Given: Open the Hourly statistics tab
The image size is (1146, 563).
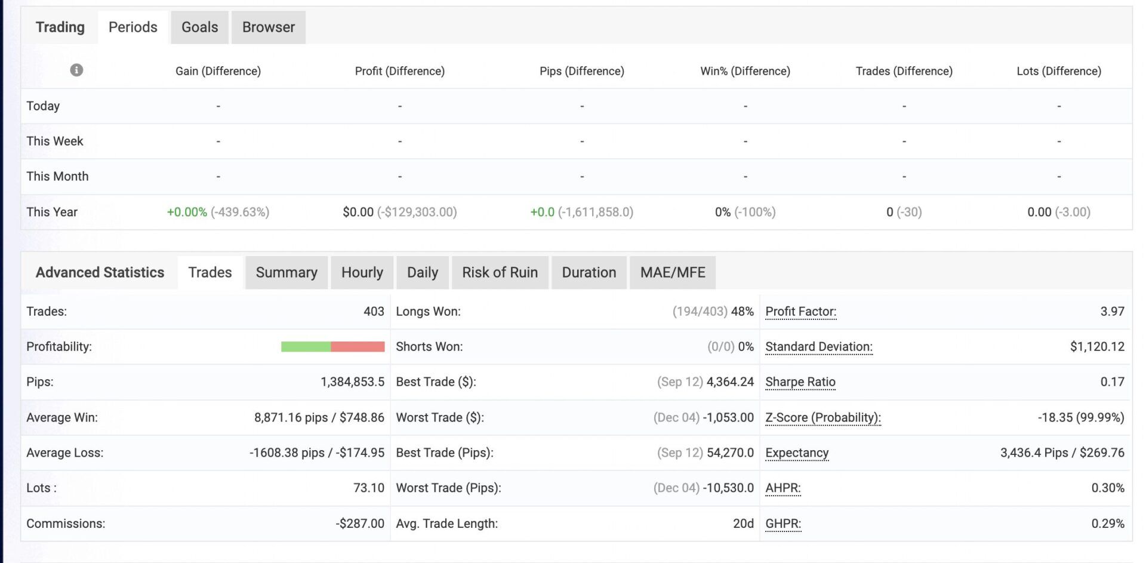Looking at the screenshot, I should pos(362,272).
